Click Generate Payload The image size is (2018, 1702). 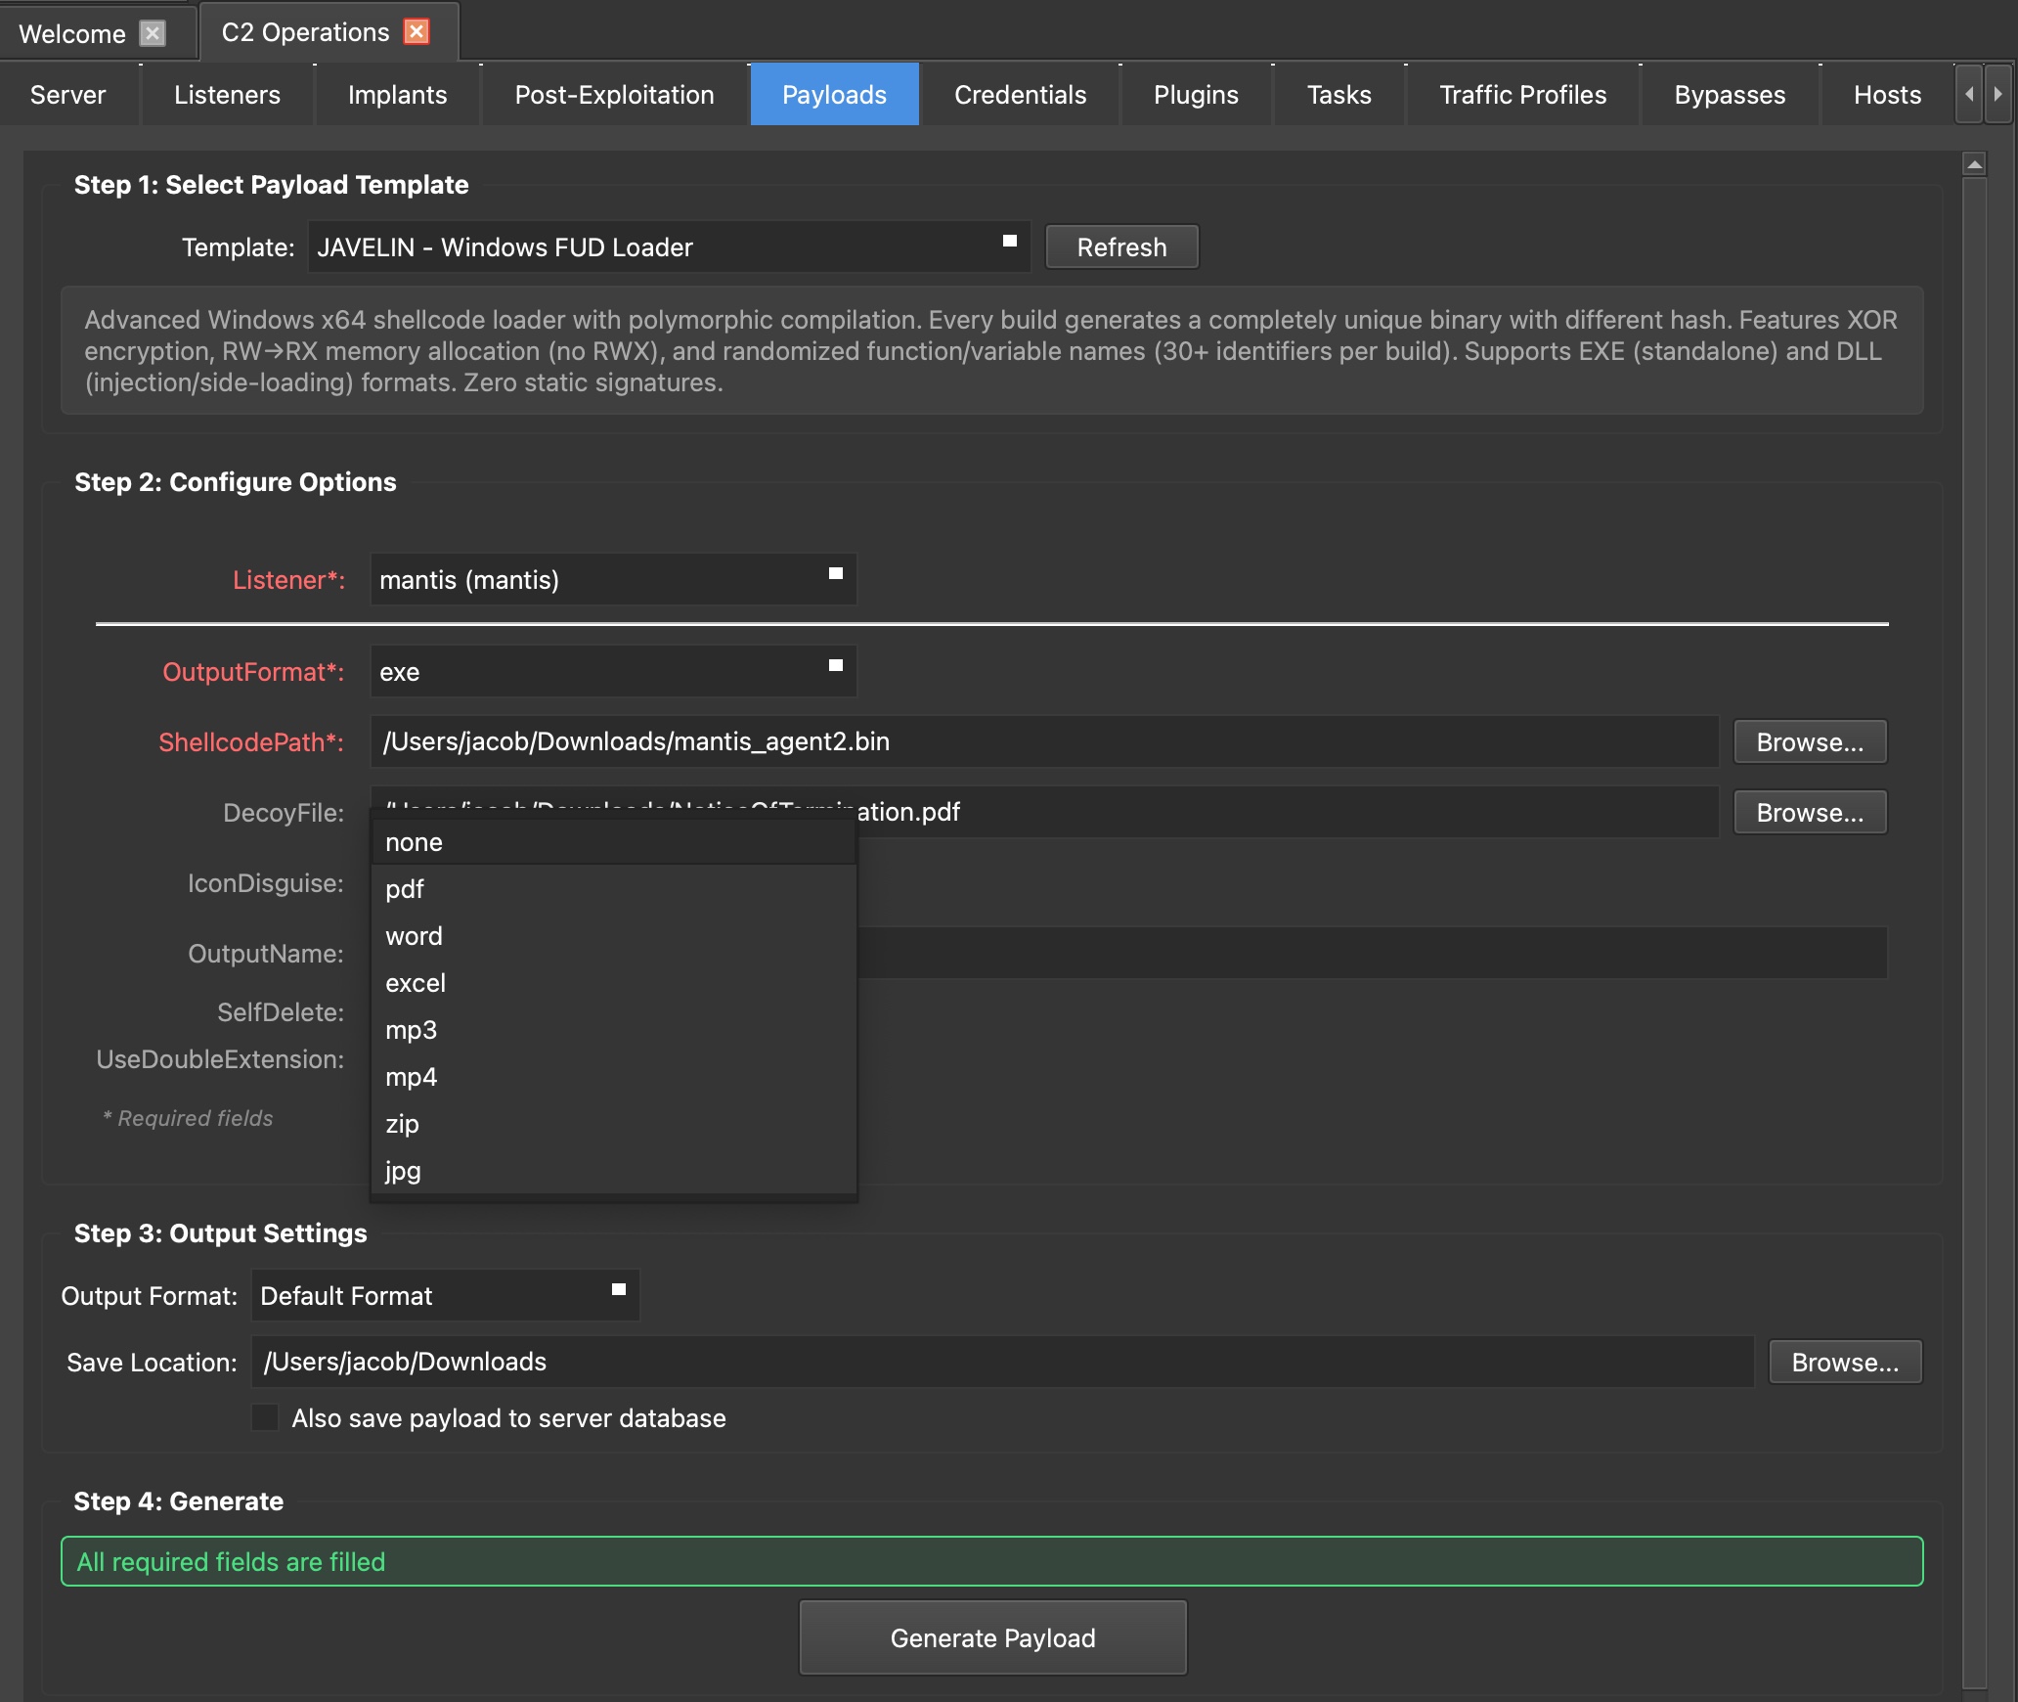(x=991, y=1637)
